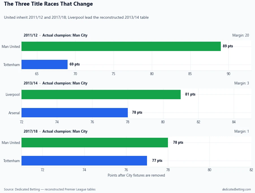255x193 pixels.
Task: Click the "78 pts" label in the 2017/18 chart
Action: click(x=178, y=142)
